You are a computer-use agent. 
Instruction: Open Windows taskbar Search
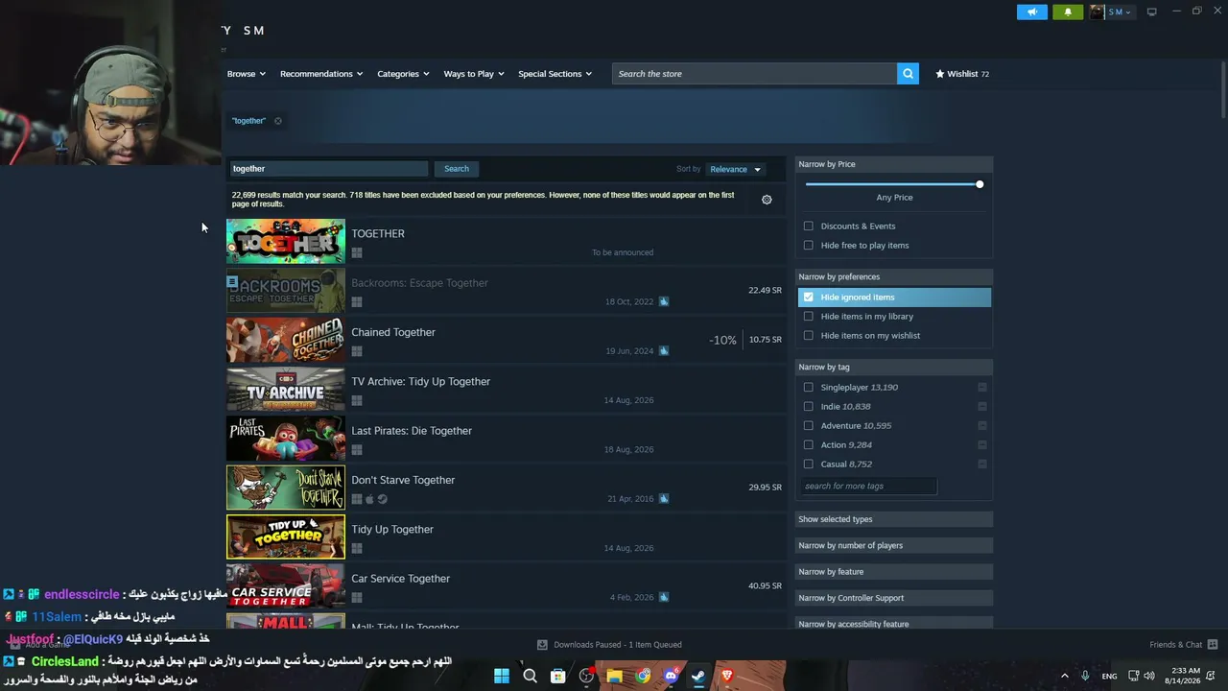point(530,676)
